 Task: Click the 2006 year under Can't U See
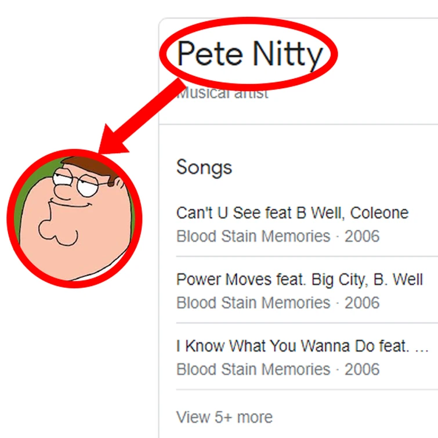pyautogui.click(x=362, y=236)
